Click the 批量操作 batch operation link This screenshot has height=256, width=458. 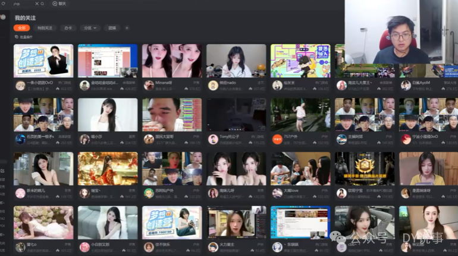pos(24,37)
